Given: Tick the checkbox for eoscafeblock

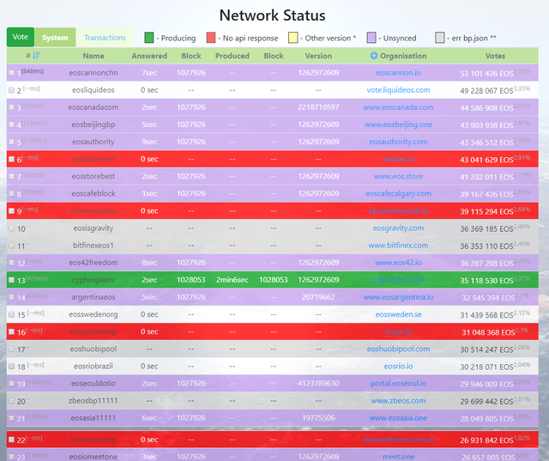Looking at the screenshot, I should pyautogui.click(x=11, y=194).
